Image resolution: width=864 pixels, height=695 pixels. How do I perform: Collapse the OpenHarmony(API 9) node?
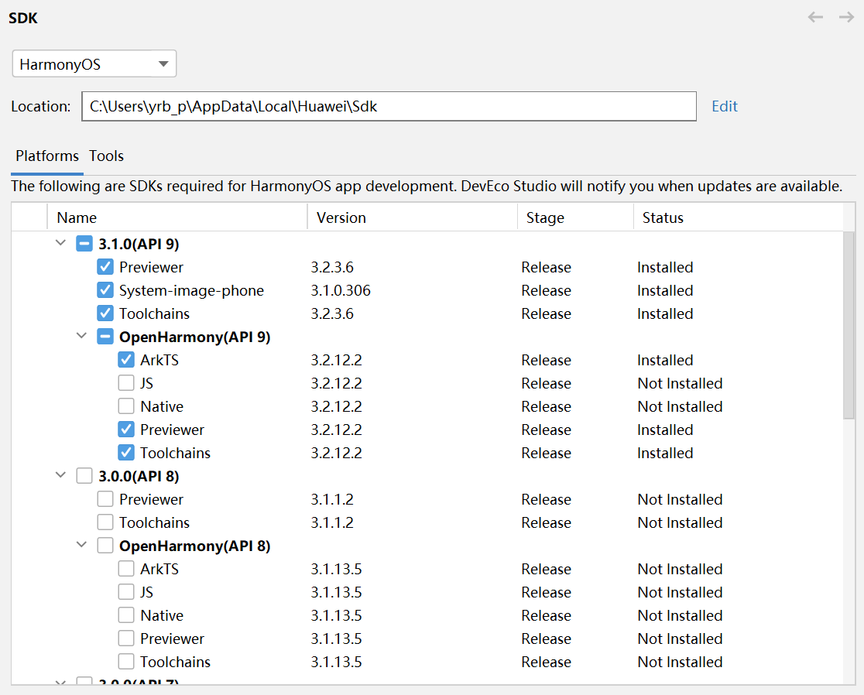(x=81, y=335)
